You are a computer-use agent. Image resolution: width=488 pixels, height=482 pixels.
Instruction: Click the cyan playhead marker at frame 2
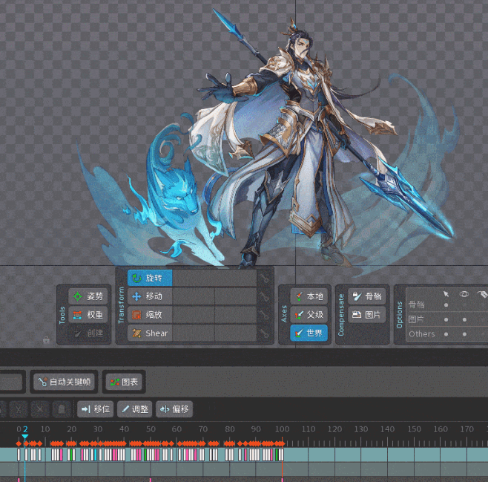tap(25, 437)
